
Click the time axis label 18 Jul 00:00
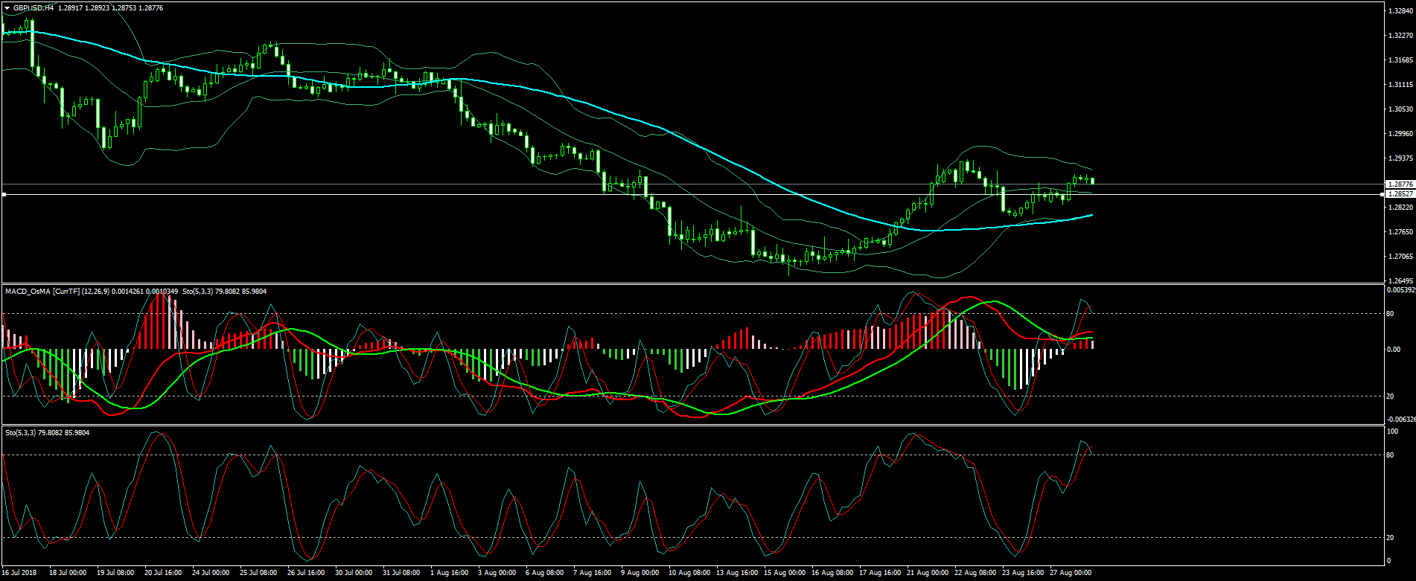tap(68, 573)
